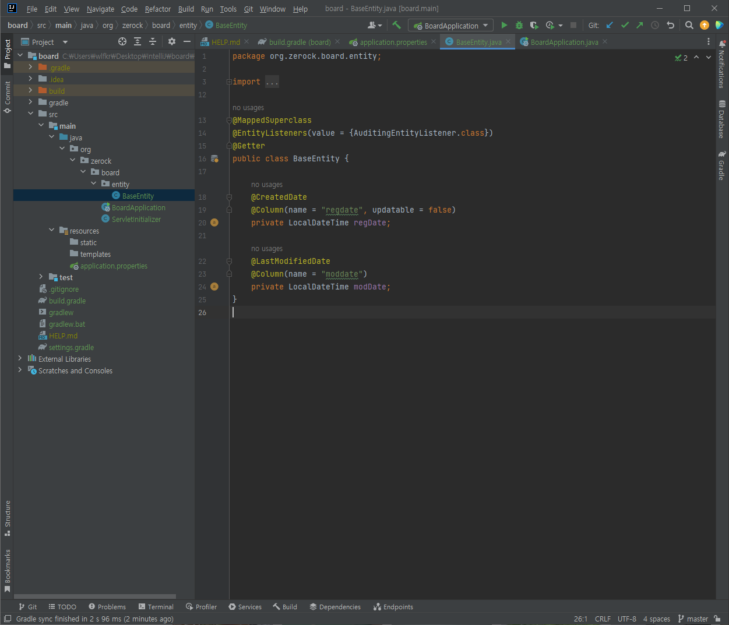729x625 pixels.
Task: Open the Terminal tool window
Action: pyautogui.click(x=156, y=606)
